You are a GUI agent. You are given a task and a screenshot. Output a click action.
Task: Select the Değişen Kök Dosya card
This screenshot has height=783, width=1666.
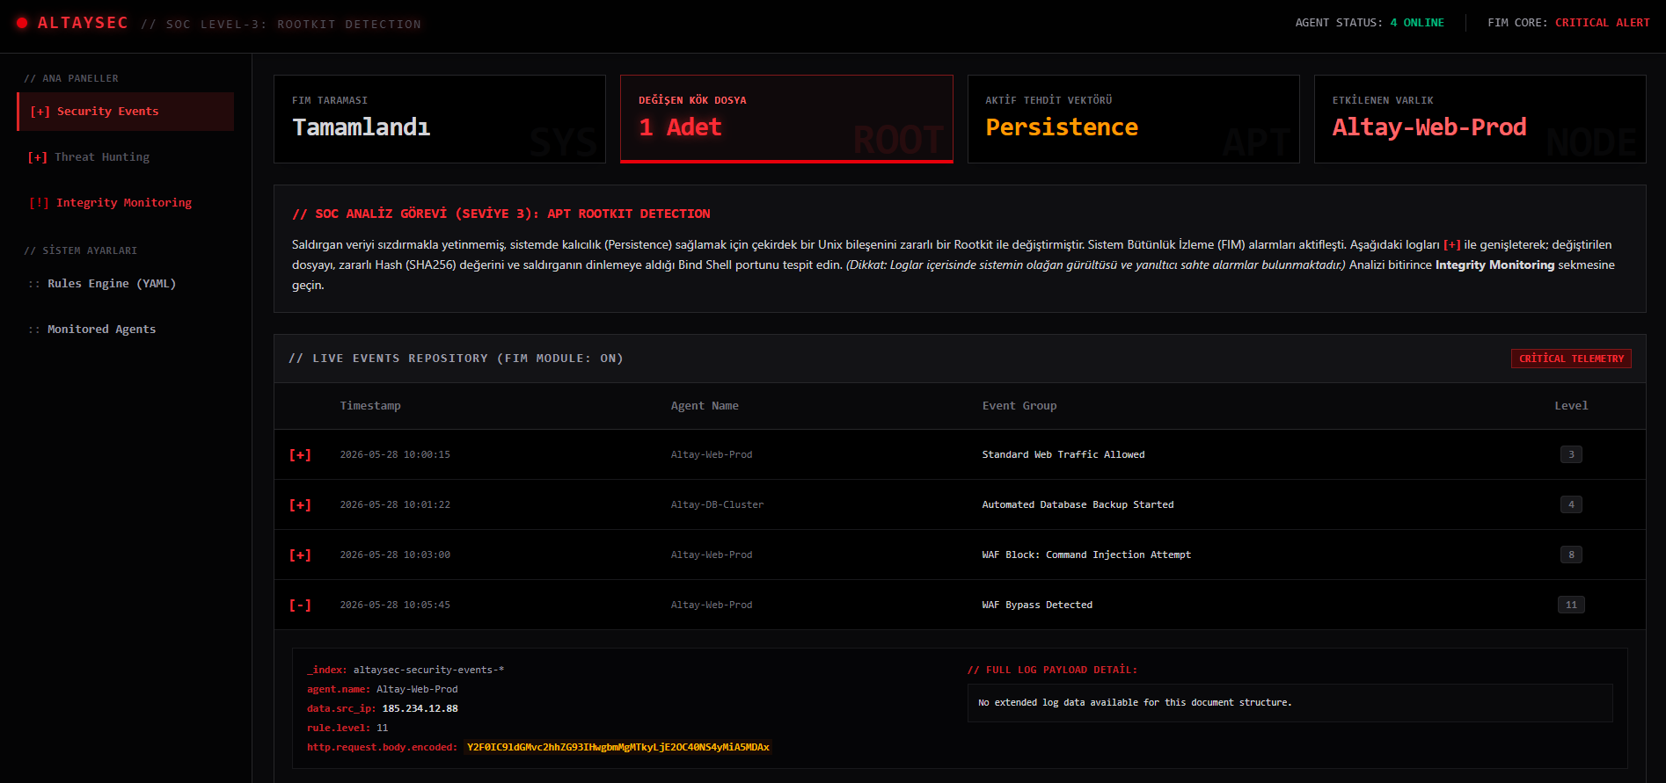tap(786, 119)
